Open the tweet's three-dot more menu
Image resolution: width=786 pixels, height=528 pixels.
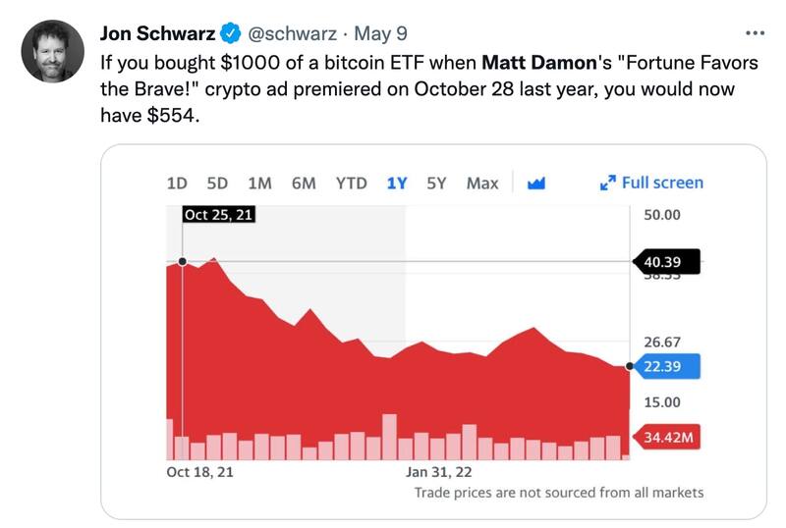(x=755, y=33)
